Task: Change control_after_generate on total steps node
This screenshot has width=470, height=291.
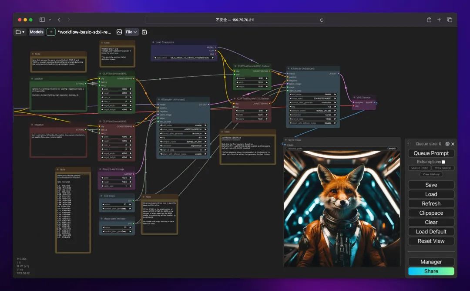Action: pos(117,209)
